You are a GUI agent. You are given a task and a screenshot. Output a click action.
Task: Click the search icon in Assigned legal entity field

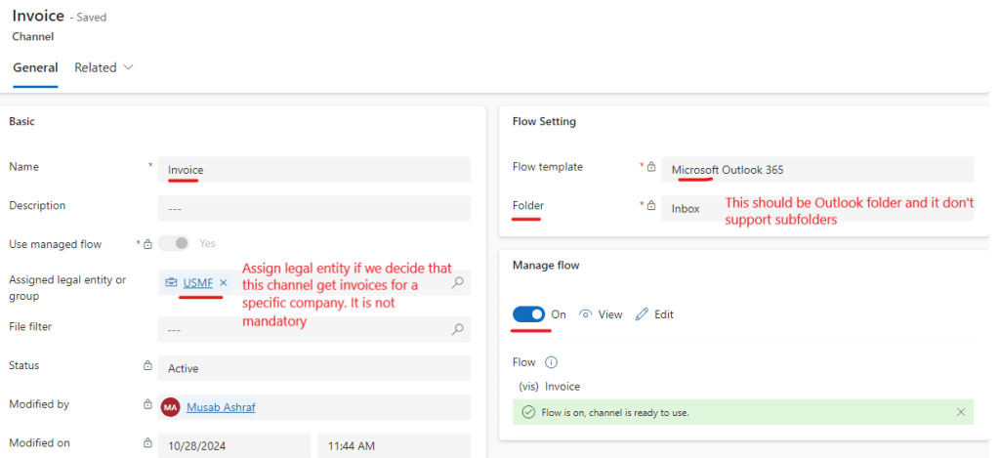pos(457,283)
